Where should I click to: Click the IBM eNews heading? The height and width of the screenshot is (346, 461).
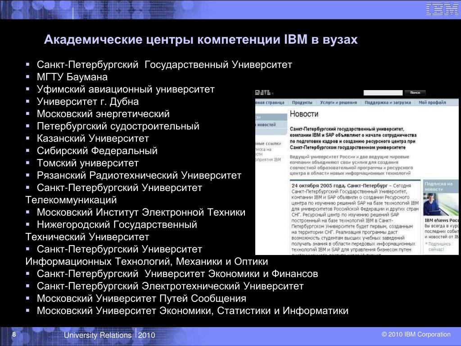[x=441, y=220]
